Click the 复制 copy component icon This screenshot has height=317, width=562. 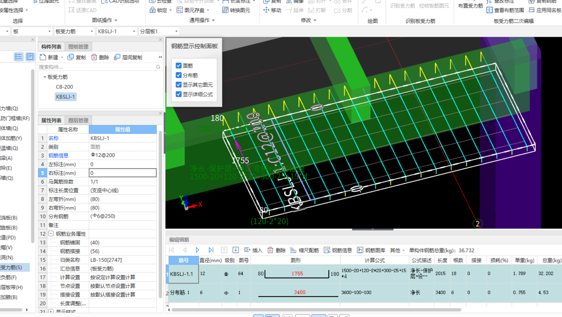[x=71, y=57]
